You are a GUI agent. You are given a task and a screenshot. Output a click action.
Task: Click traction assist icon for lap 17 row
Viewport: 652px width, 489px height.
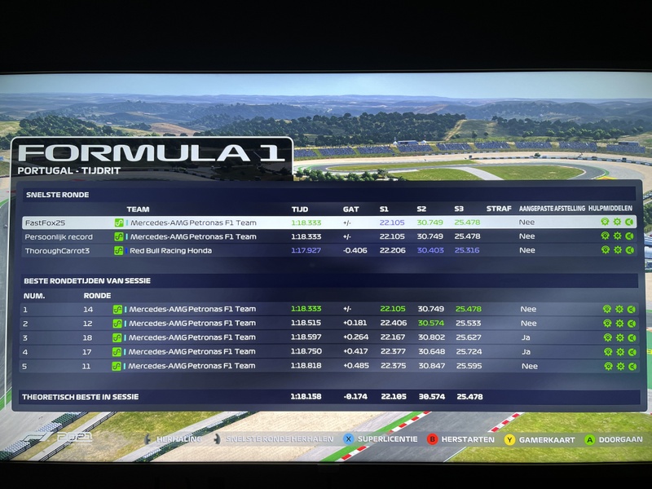608,352
